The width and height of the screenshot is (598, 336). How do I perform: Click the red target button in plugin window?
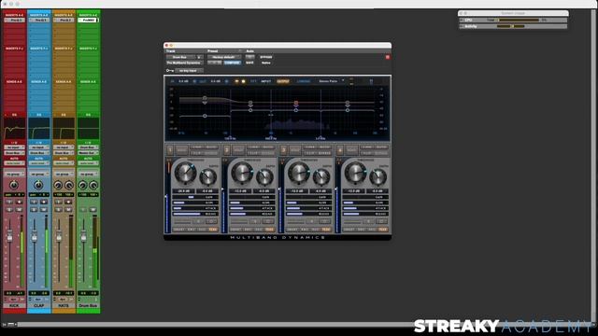click(x=388, y=57)
